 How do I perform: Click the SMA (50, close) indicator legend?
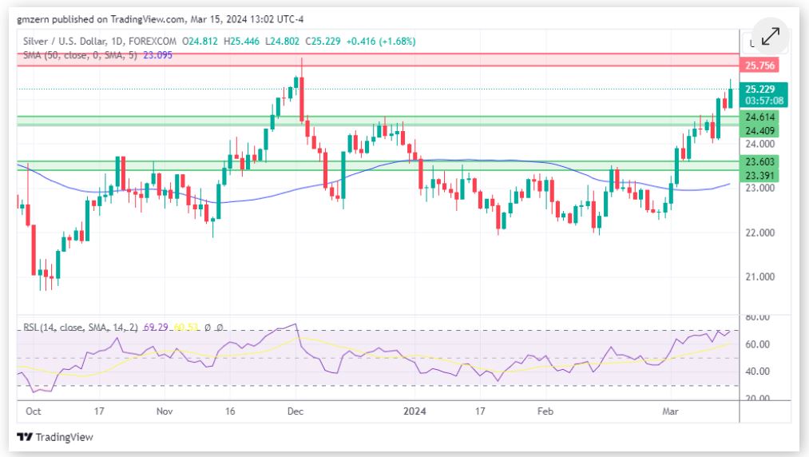(x=78, y=55)
